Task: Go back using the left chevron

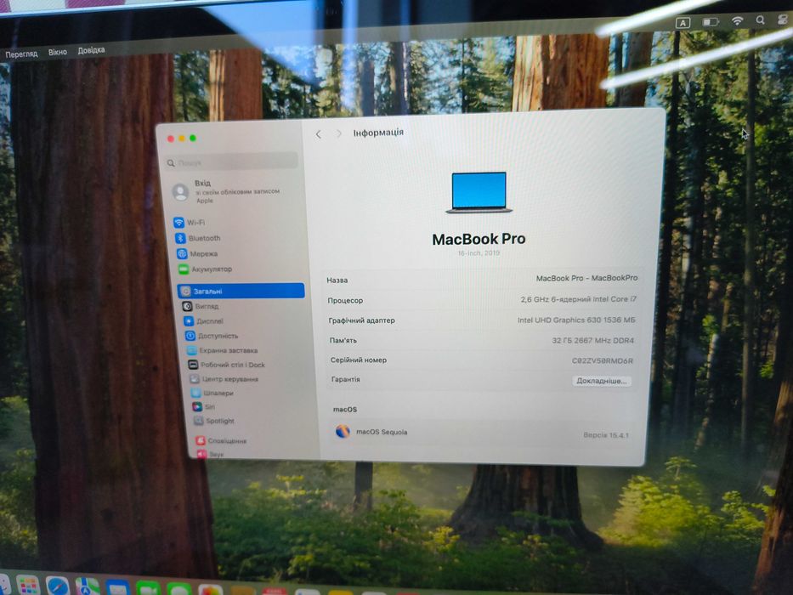Action: click(x=318, y=134)
